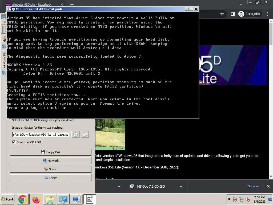This screenshot has height=205, width=273.
Task: Expand the Sound settings section
Action: (x=50, y=169)
